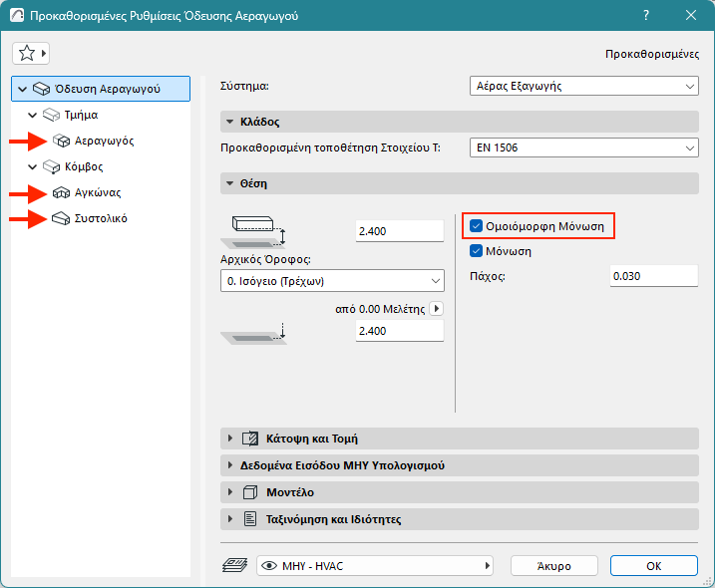Click the top elevation field 2.400
The image size is (715, 588).
[x=400, y=231]
